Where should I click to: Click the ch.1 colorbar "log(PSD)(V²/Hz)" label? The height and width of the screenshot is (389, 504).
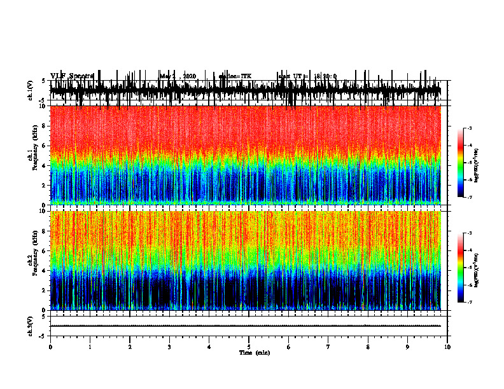pyautogui.click(x=477, y=165)
